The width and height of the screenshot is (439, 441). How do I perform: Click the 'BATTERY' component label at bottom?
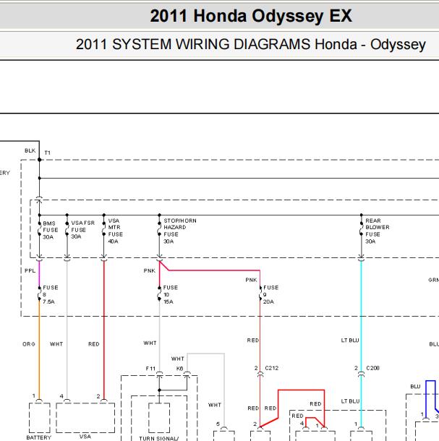click(39, 437)
